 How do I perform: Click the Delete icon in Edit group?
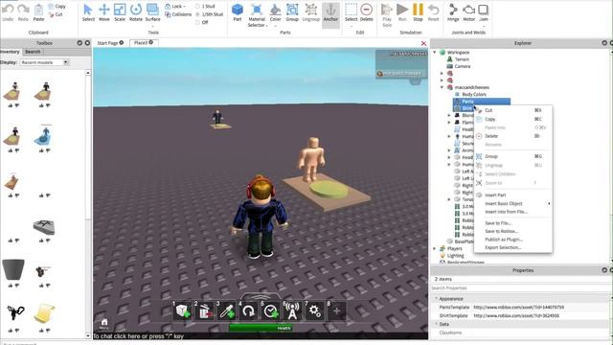[366, 12]
